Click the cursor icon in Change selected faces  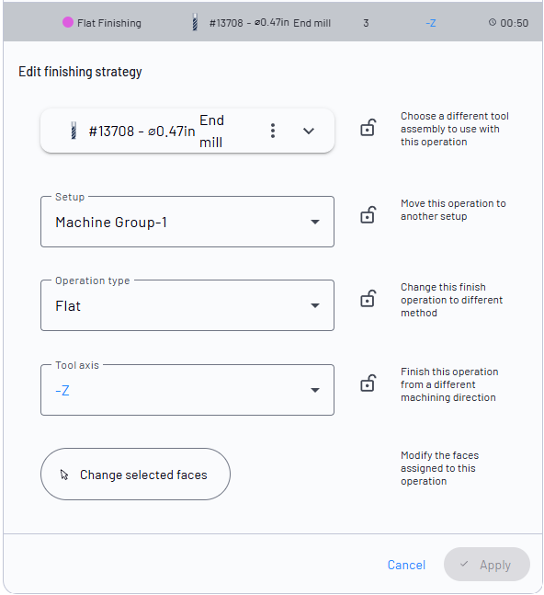point(64,475)
